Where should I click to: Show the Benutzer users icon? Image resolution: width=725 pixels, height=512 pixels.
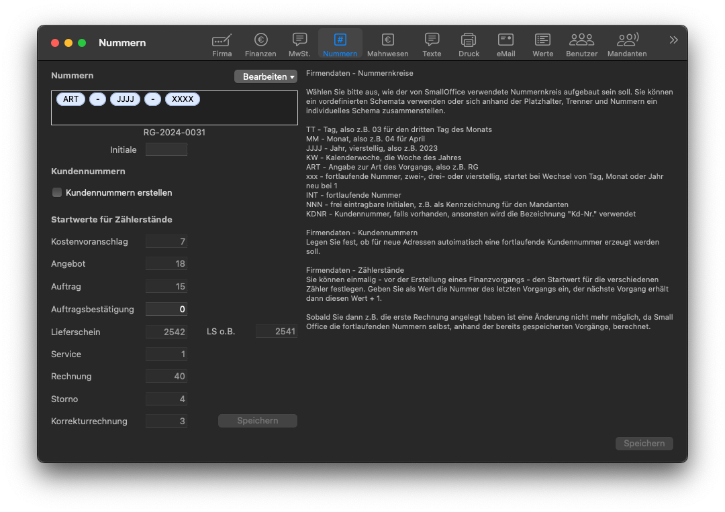pos(581,40)
